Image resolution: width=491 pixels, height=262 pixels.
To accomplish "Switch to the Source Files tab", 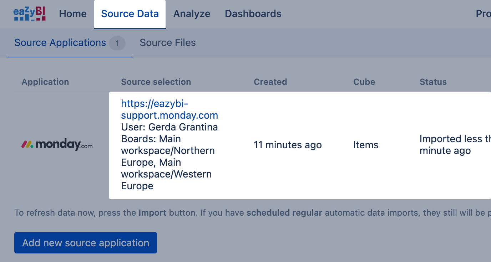I will 168,43.
